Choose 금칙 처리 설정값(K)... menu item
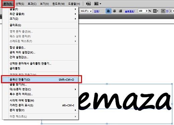Viewport: 174px width, 125px height. [43, 52]
